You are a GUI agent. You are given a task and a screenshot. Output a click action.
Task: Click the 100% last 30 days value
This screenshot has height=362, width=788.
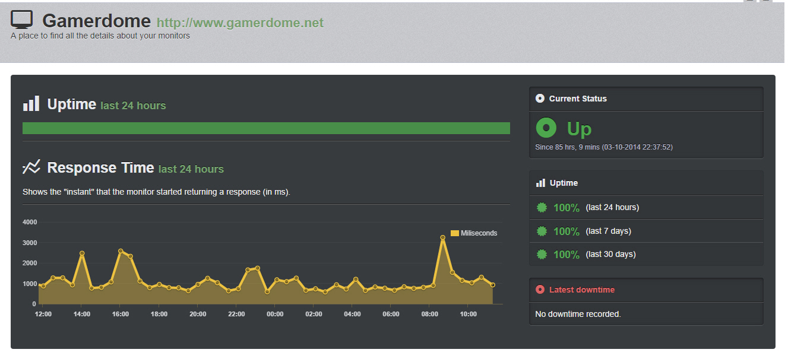(x=566, y=255)
